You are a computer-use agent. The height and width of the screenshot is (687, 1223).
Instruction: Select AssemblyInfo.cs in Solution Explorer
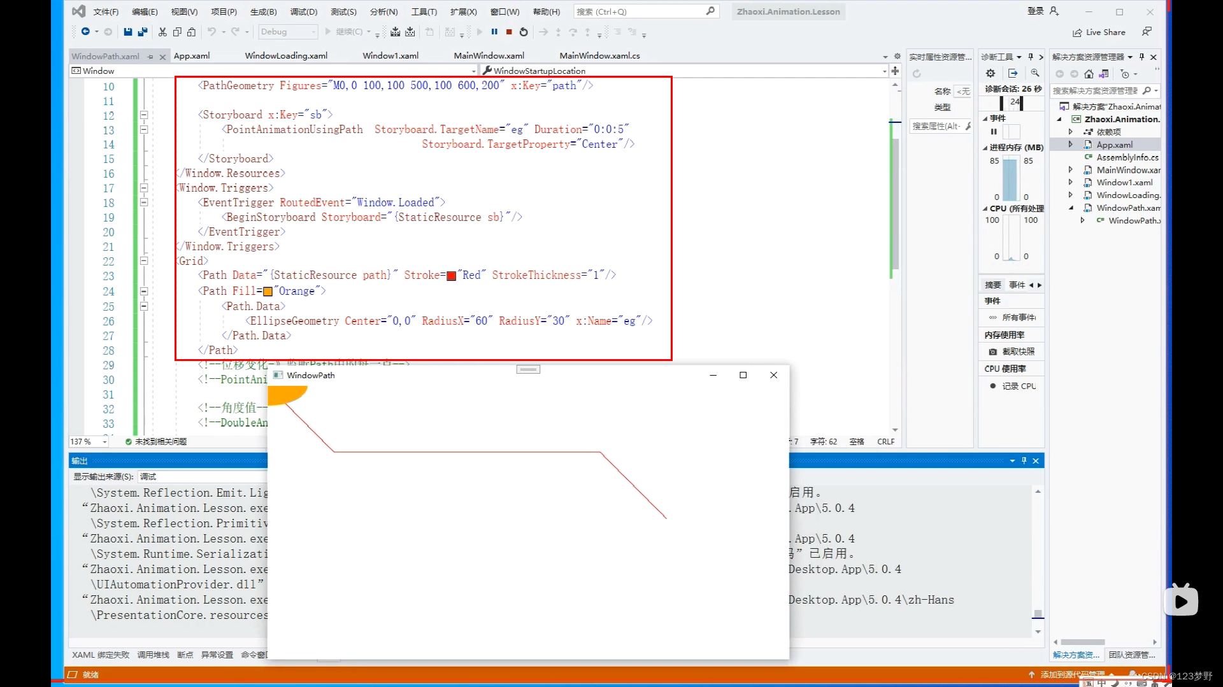click(x=1127, y=157)
